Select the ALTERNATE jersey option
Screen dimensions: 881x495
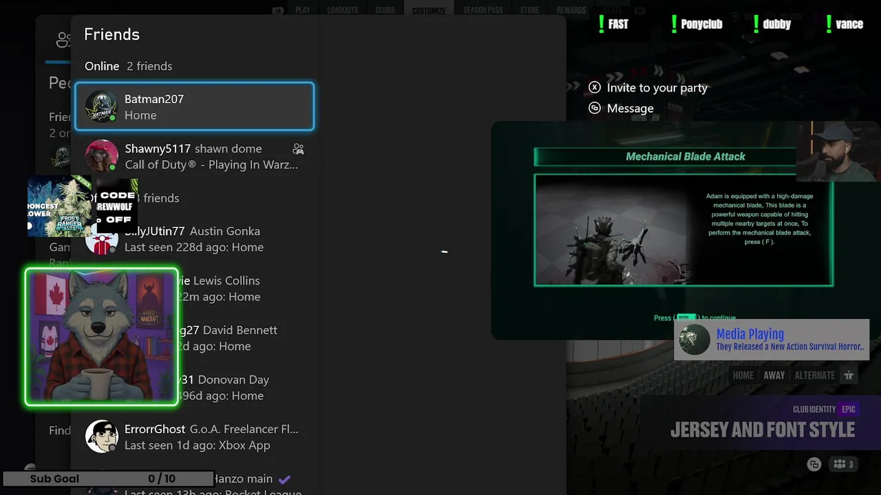(814, 375)
